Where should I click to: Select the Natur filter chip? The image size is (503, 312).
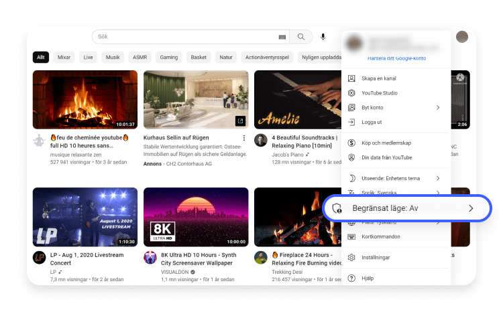point(226,58)
